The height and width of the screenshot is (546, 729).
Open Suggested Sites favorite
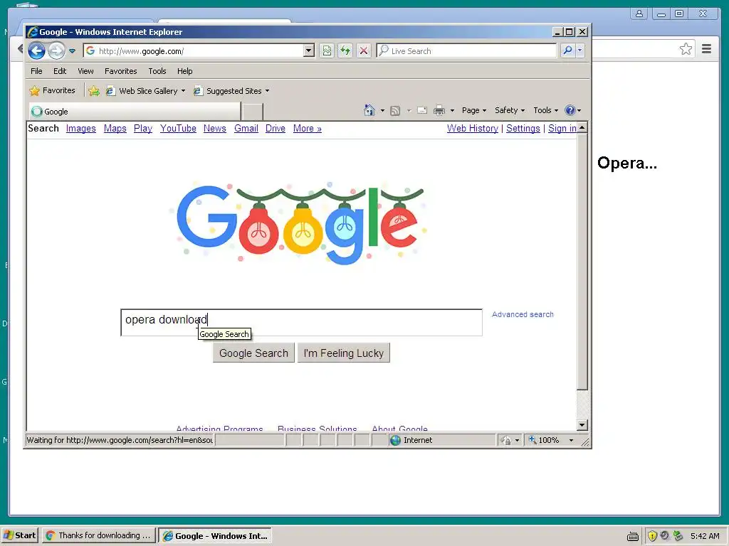click(x=228, y=91)
